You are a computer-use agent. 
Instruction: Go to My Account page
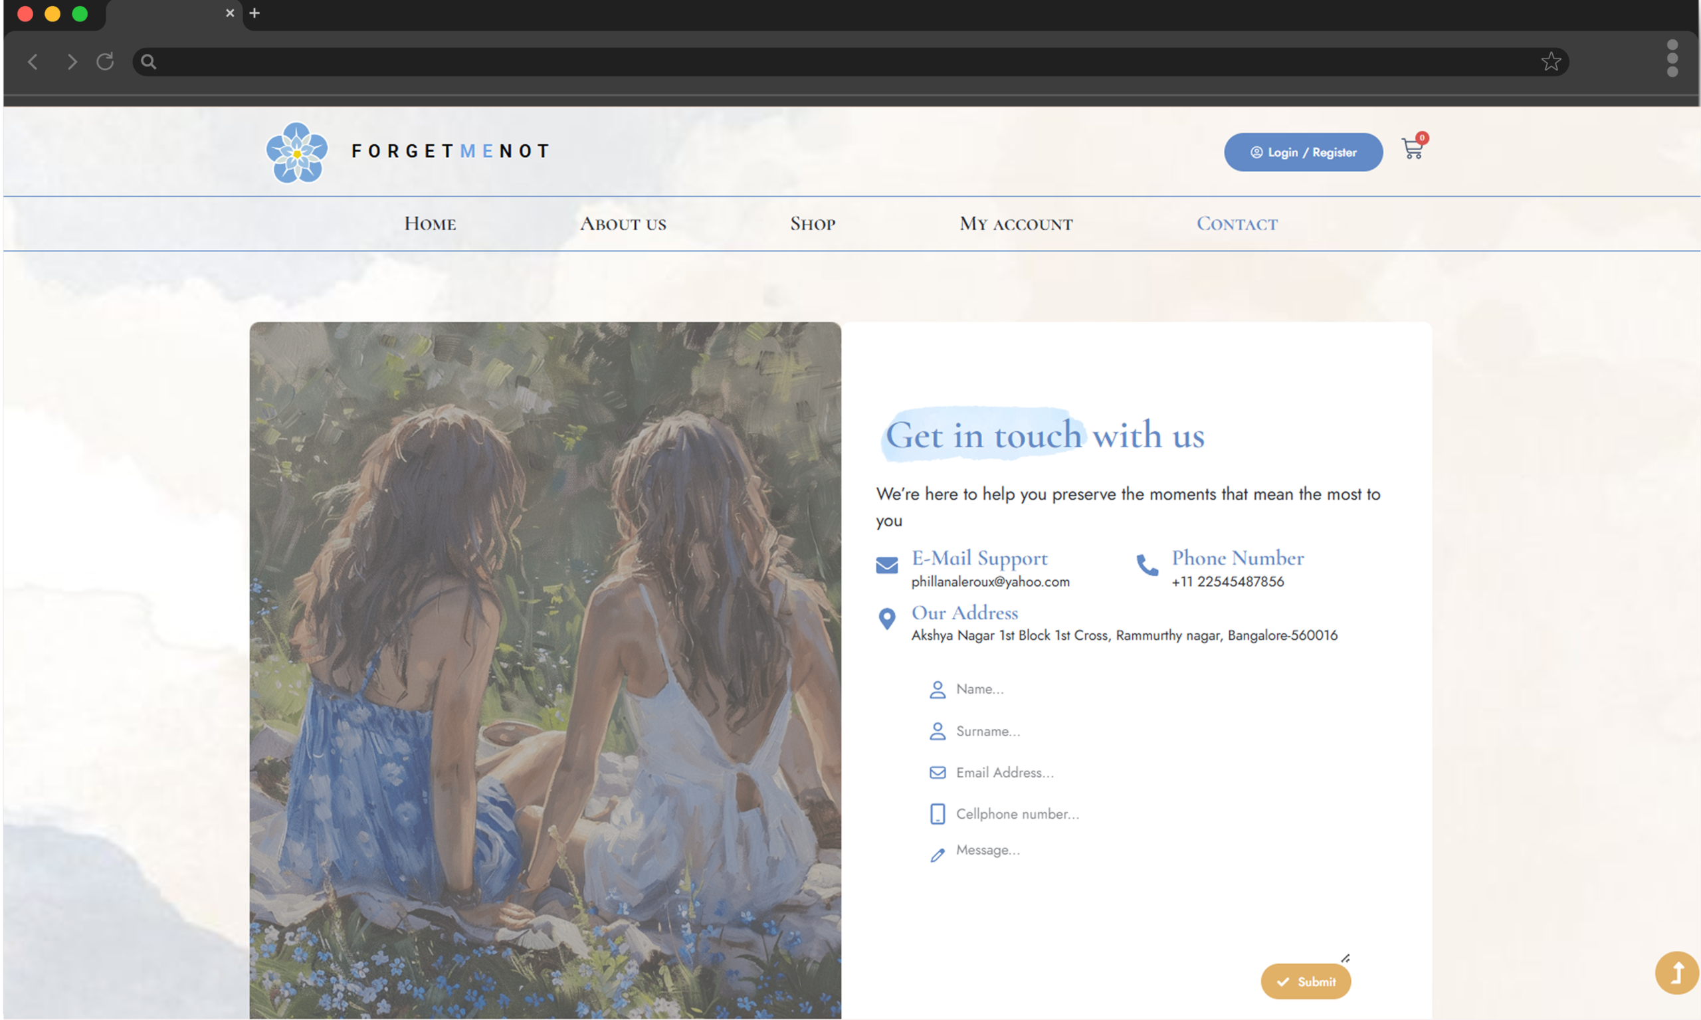[x=1016, y=223]
